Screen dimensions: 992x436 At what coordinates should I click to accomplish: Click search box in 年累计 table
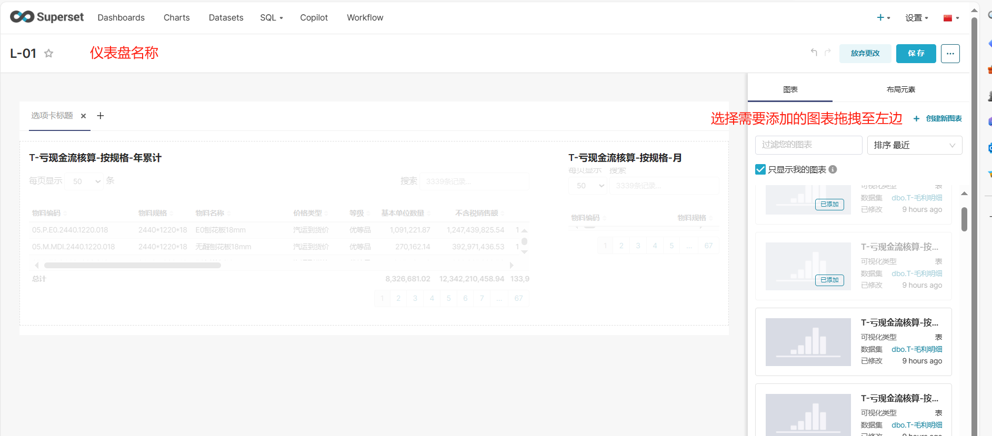[474, 181]
